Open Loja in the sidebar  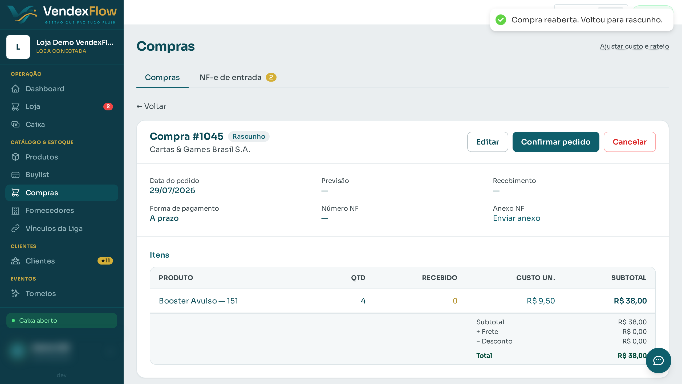click(x=62, y=106)
